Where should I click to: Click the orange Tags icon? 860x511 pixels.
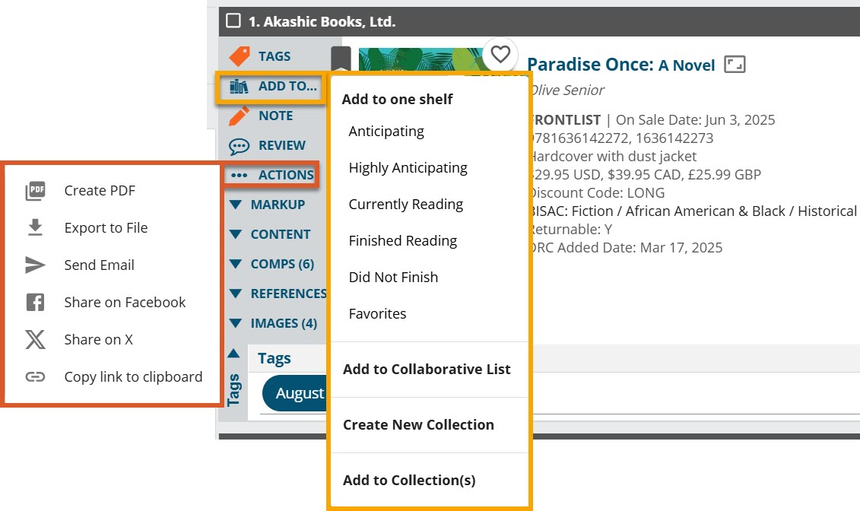[240, 56]
